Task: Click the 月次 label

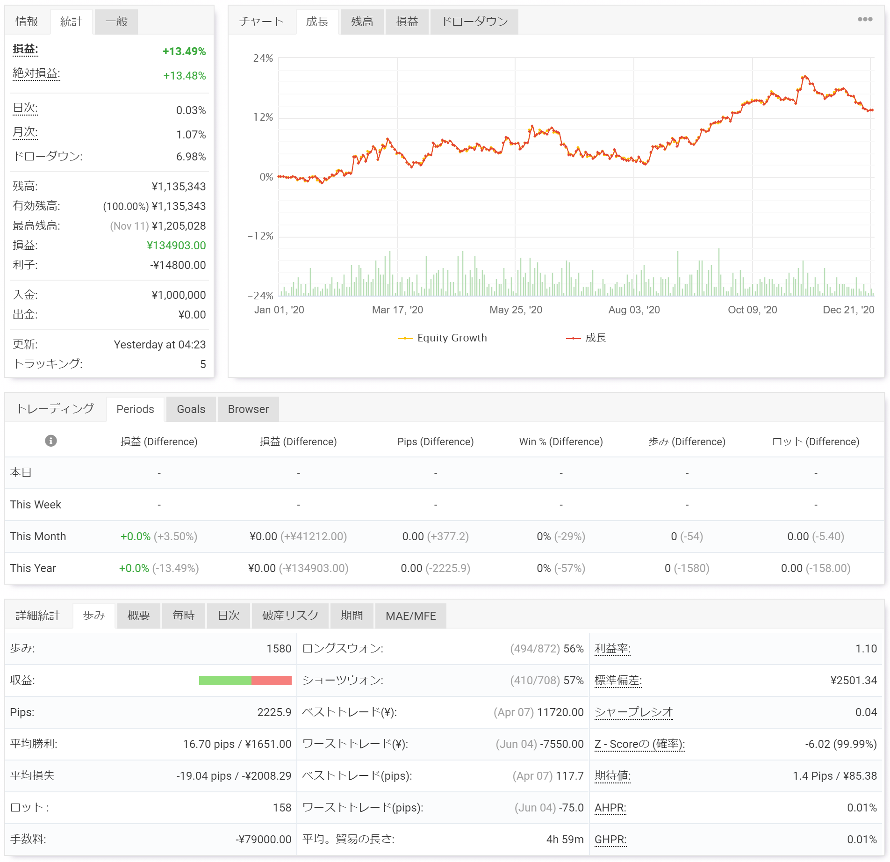Action: pyautogui.click(x=25, y=132)
